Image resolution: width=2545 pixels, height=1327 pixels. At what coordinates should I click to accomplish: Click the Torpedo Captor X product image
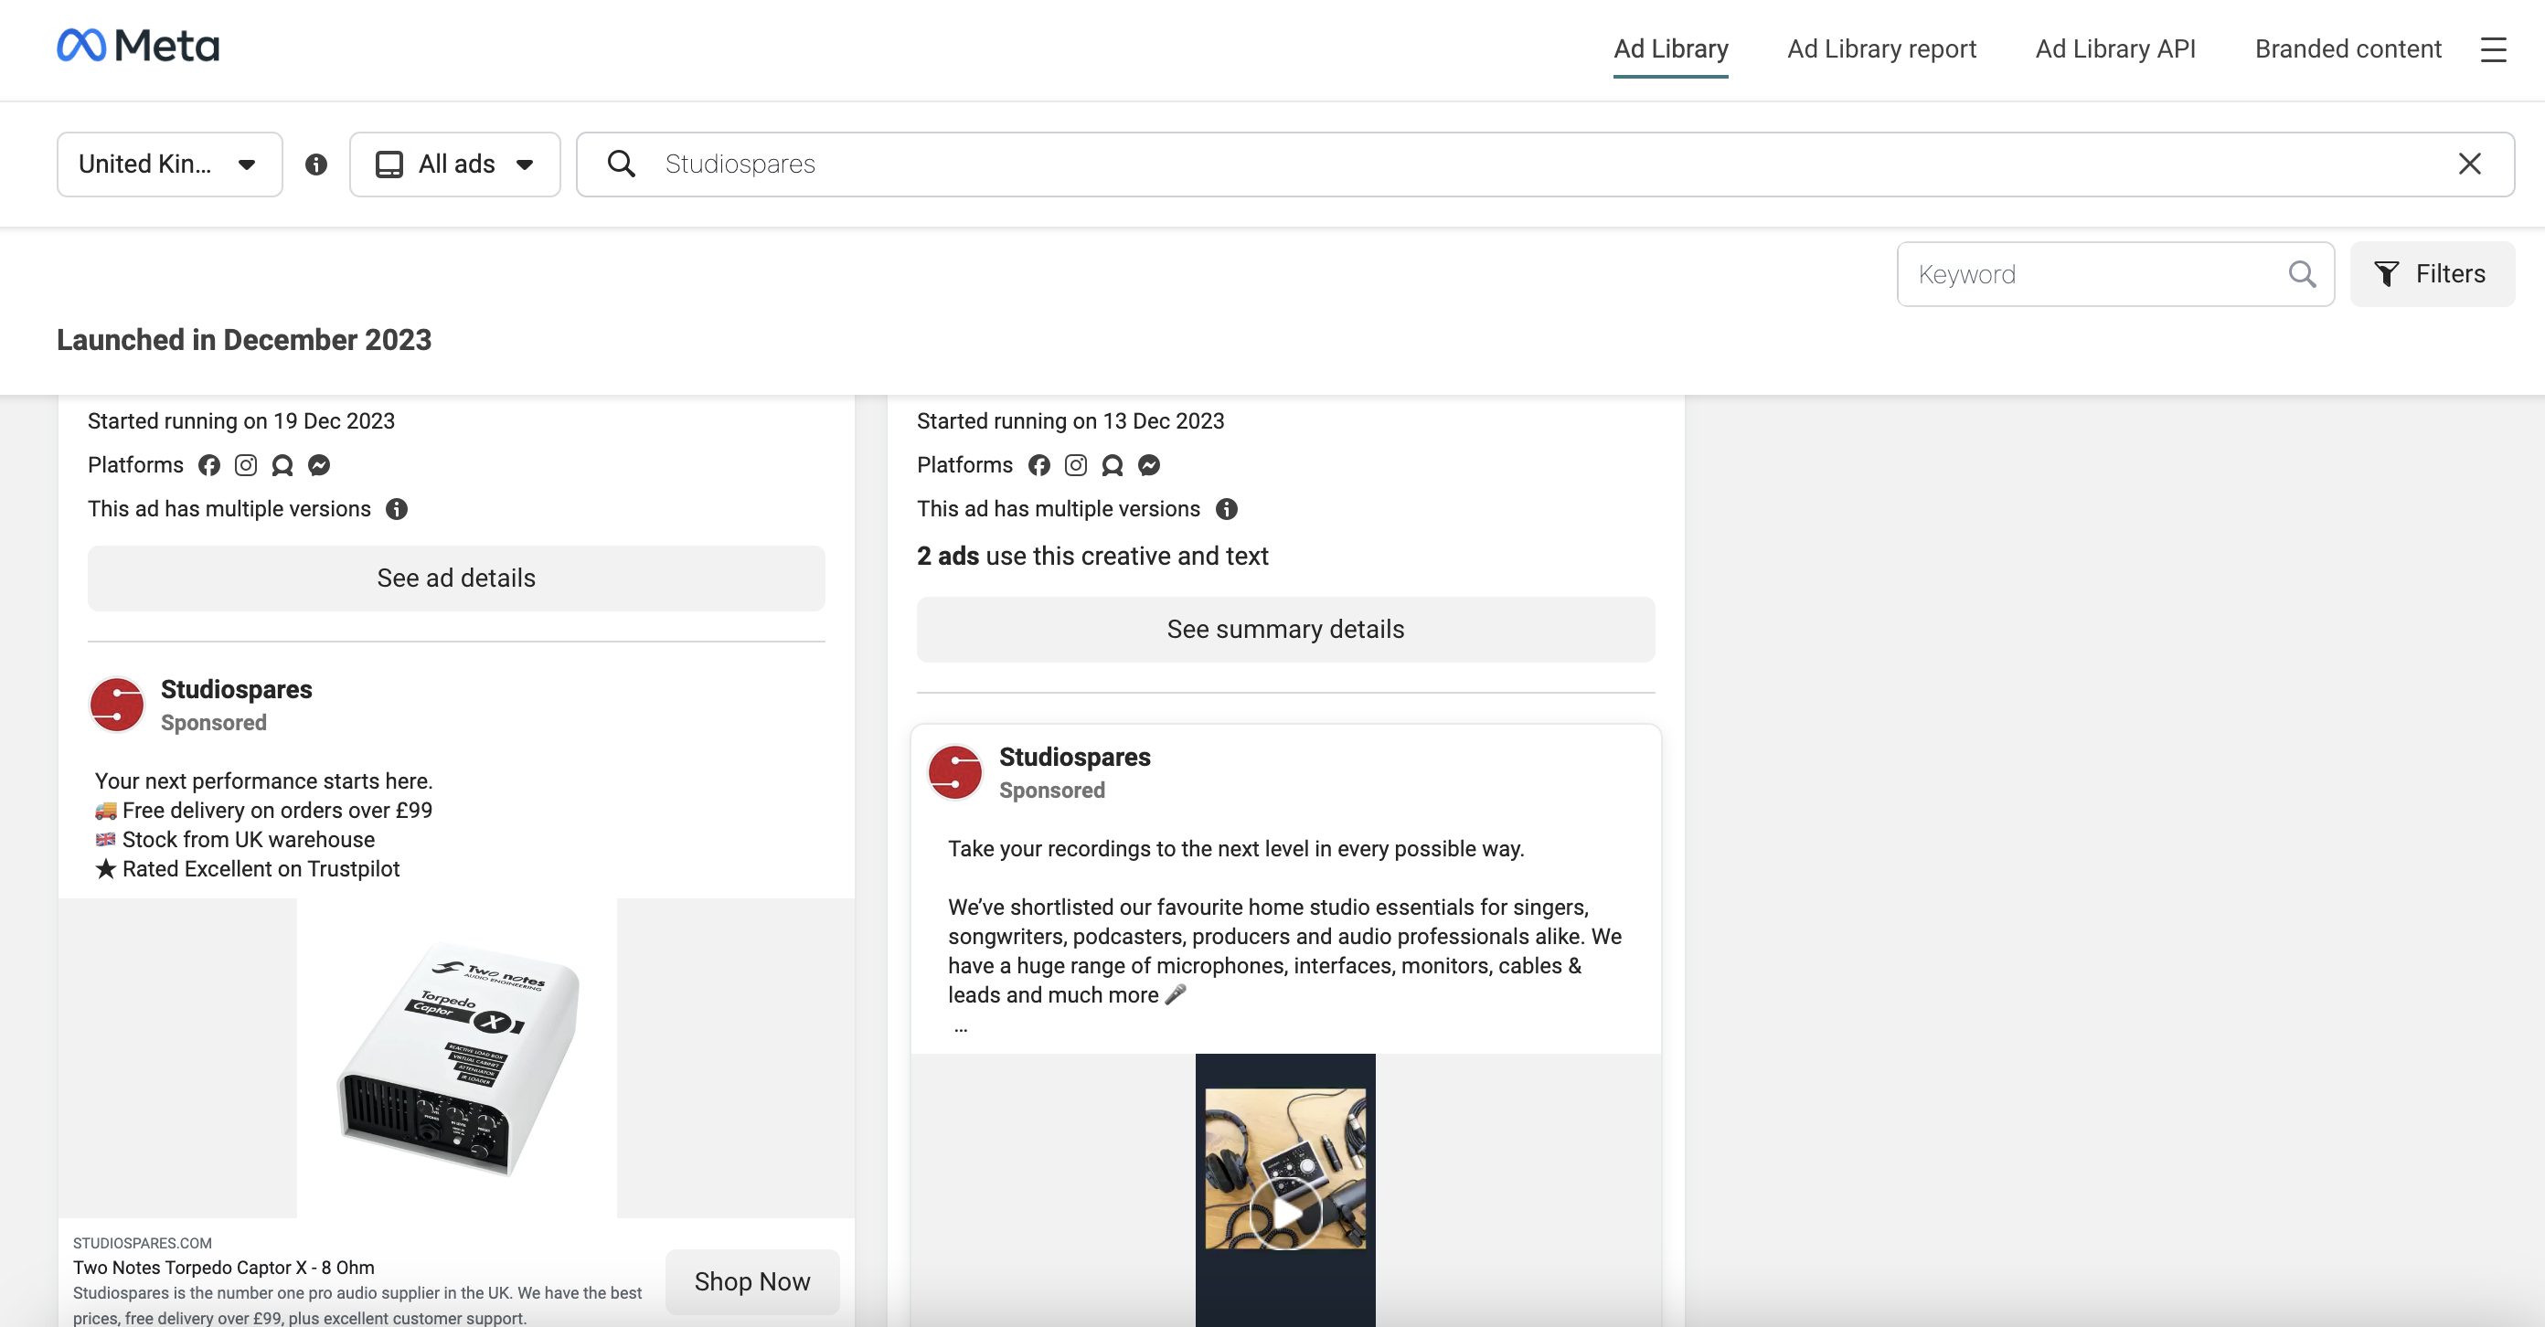[456, 1058]
